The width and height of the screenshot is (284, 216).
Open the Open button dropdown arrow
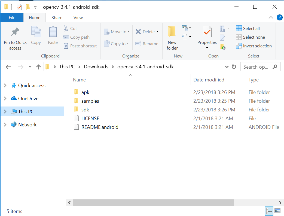(228, 28)
